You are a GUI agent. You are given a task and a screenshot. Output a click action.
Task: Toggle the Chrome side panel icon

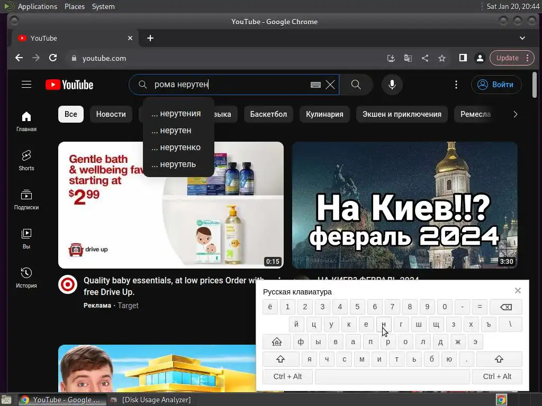click(x=463, y=58)
